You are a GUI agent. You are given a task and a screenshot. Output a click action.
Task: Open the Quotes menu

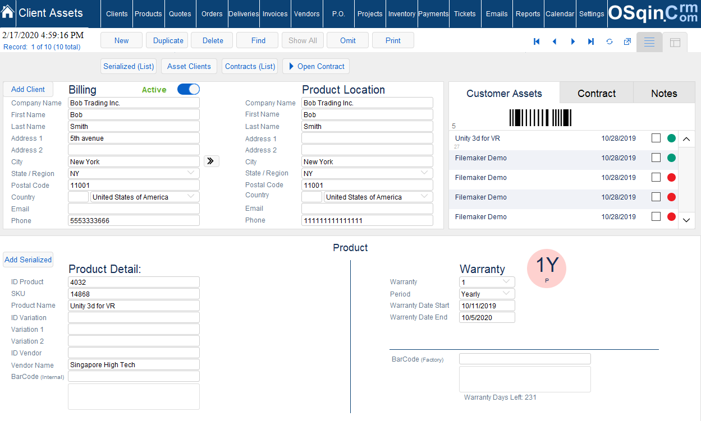180,14
